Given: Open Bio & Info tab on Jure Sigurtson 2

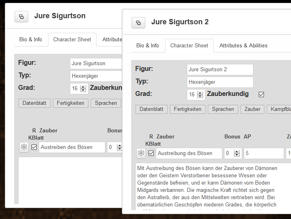Looking at the screenshot, I should (147, 46).
